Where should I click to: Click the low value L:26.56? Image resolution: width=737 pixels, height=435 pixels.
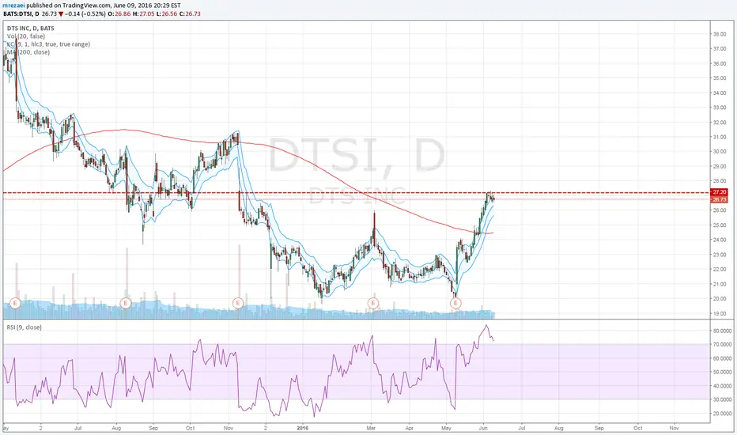pos(166,14)
